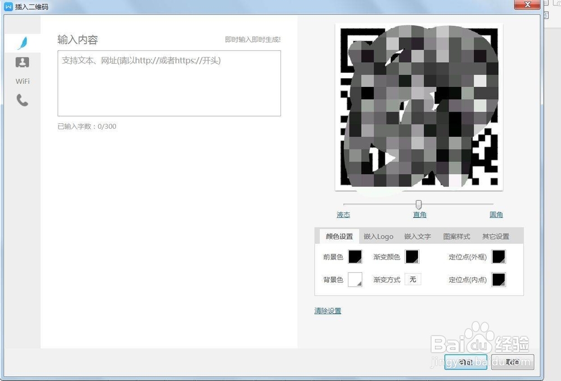Click the corner style slider handle
This screenshot has height=381, width=561.
419,205
